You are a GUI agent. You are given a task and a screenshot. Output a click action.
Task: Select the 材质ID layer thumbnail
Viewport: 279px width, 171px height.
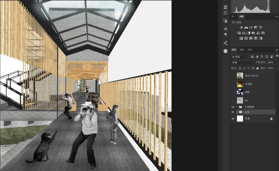240,84
